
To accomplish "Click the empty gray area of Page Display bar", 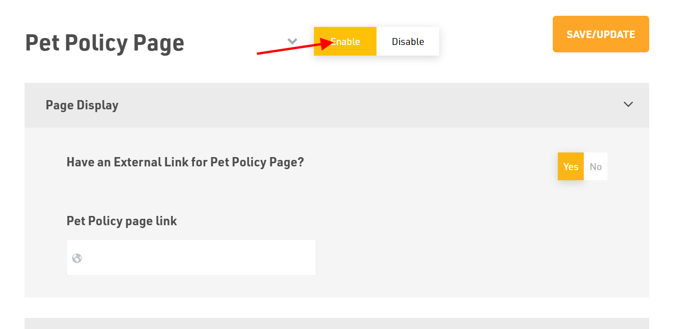I will 371,105.
